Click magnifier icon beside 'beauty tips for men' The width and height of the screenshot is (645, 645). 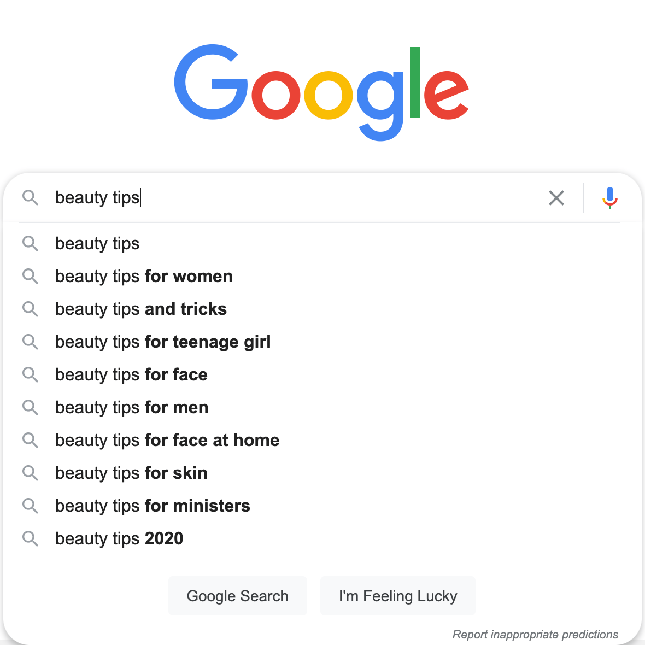coord(31,407)
